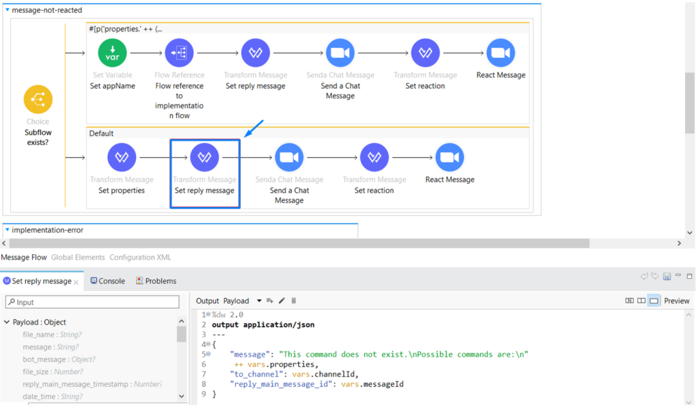The width and height of the screenshot is (700, 410).
Task: Enable the Preview pane
Action: pos(677,301)
